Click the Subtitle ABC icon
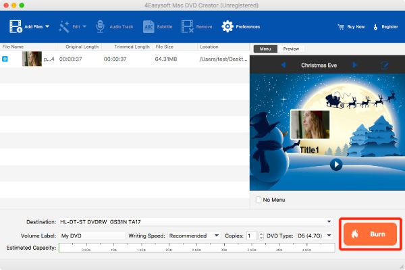Viewport: 405px width, 270px height. tap(148, 26)
